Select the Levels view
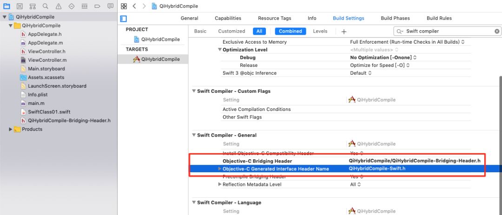 [x=320, y=31]
